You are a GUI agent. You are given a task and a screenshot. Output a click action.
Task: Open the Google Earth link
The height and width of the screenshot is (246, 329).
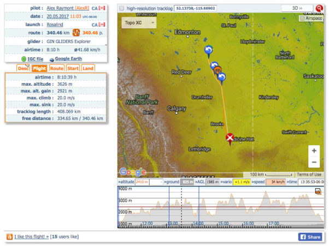[68, 59]
